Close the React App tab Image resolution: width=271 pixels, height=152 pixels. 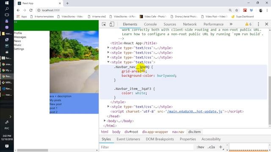(60, 3)
